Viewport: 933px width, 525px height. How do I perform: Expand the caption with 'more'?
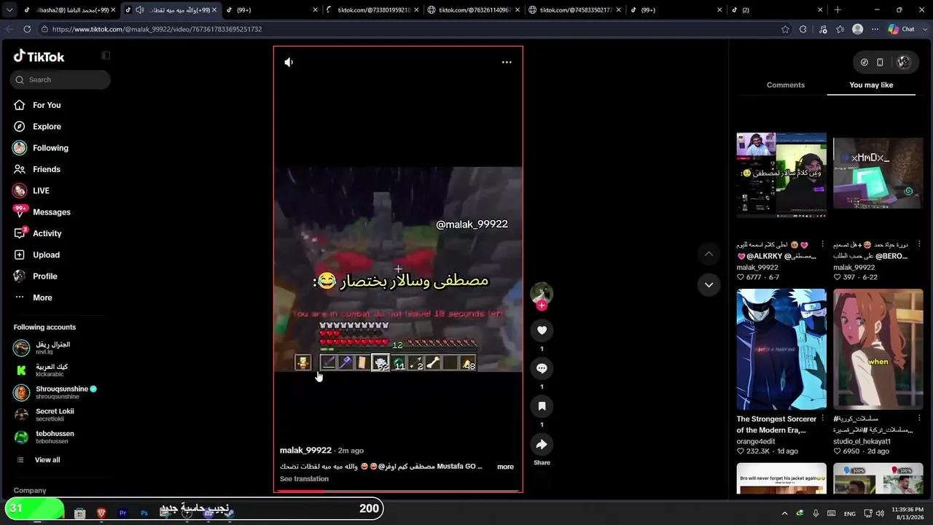505,467
